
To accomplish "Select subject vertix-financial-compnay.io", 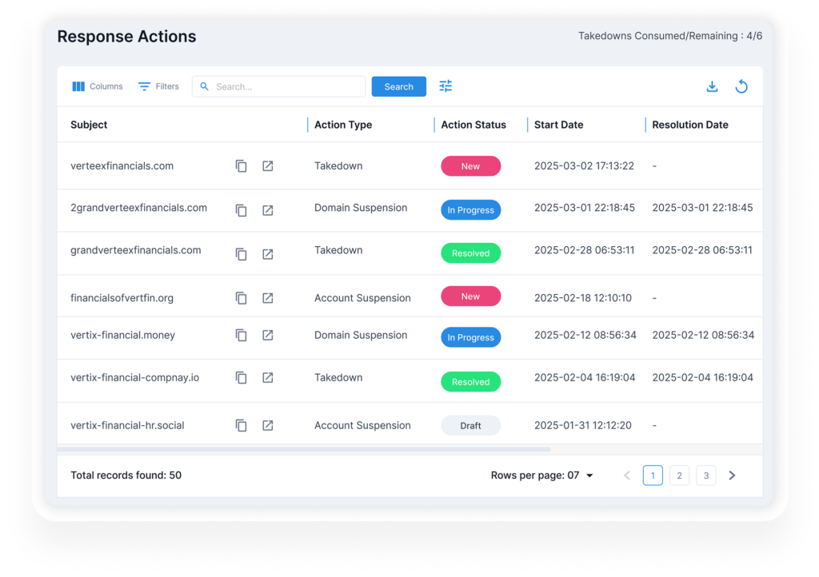I will (134, 377).
